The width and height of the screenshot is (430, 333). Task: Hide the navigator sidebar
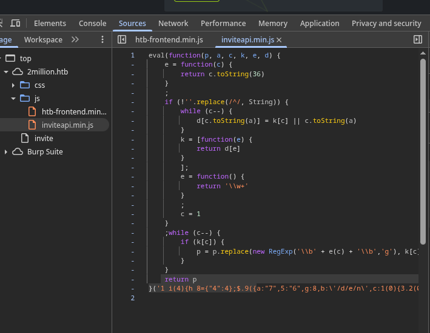(x=122, y=40)
